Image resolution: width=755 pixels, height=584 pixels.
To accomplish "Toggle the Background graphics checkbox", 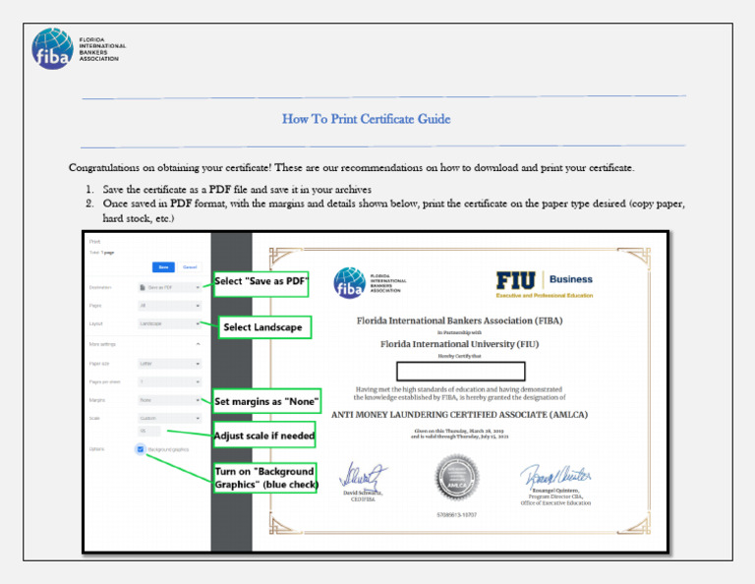I will pos(141,449).
